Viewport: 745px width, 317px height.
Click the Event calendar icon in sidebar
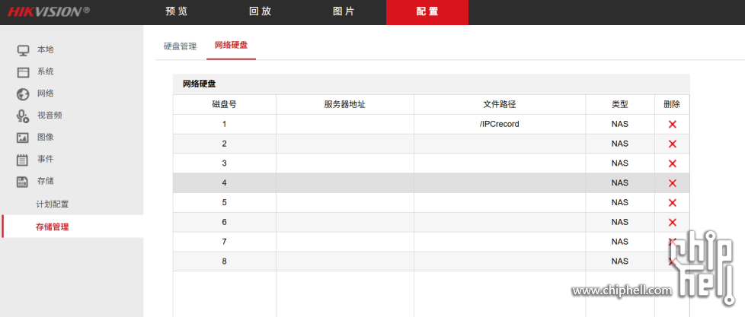pyautogui.click(x=23, y=160)
